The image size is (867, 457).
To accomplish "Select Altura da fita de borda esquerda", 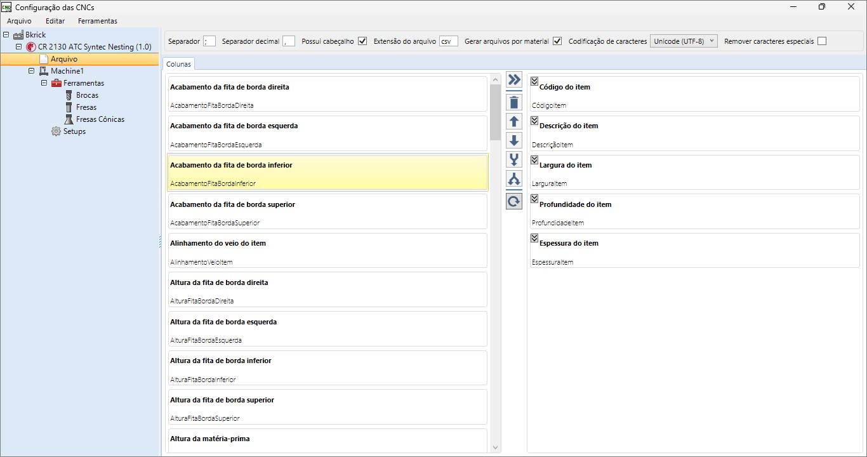I will tap(328, 329).
